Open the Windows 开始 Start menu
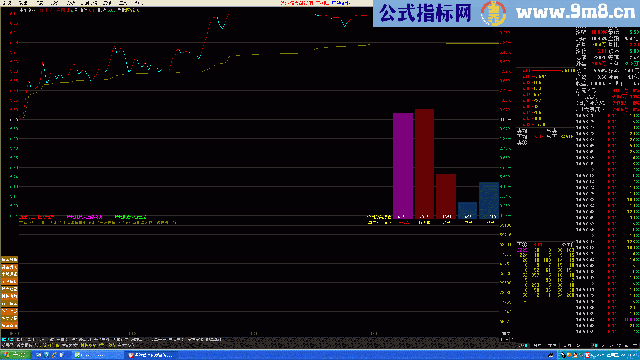The width and height of the screenshot is (640, 360). pyautogui.click(x=16, y=355)
